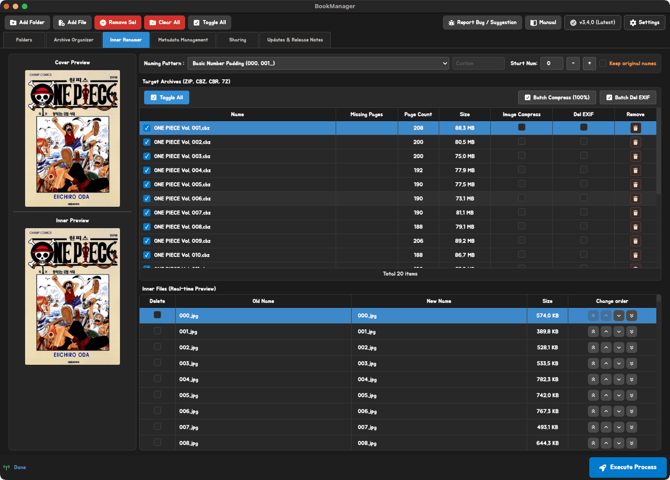Open Report Bug / Suggestion
Screen dimensions: 670x480
click(483, 22)
